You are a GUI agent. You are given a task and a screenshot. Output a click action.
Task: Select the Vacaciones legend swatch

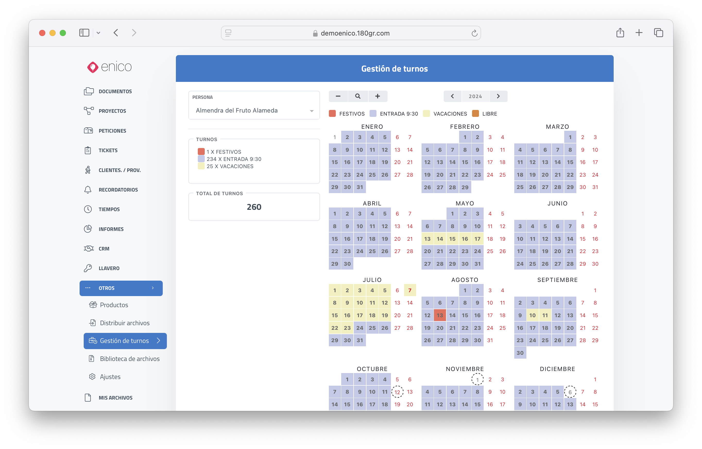[426, 114]
